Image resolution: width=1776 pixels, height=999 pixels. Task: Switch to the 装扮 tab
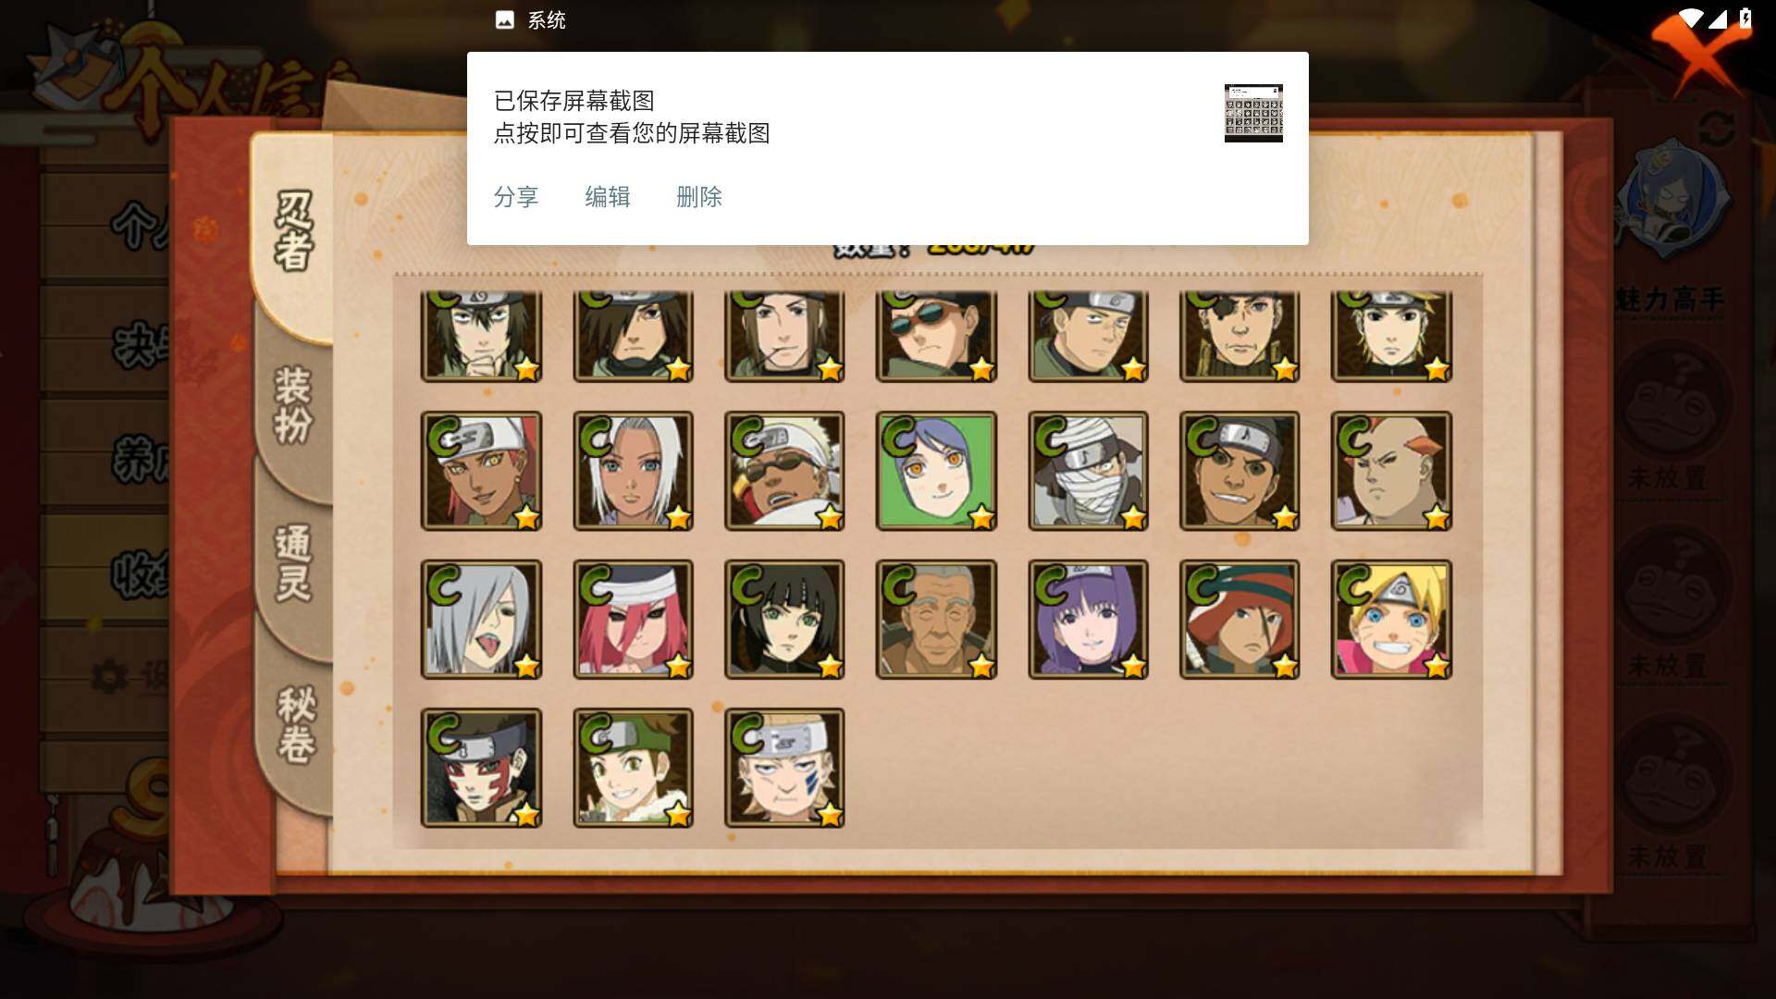294,405
